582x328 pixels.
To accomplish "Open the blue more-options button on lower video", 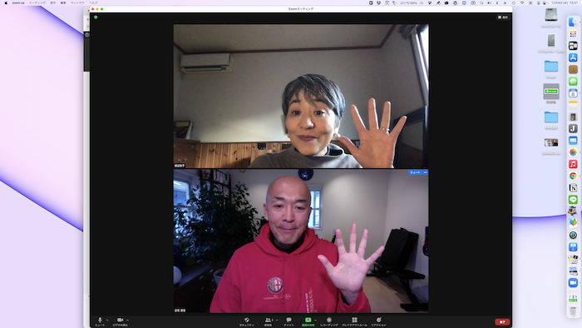I will [426, 172].
